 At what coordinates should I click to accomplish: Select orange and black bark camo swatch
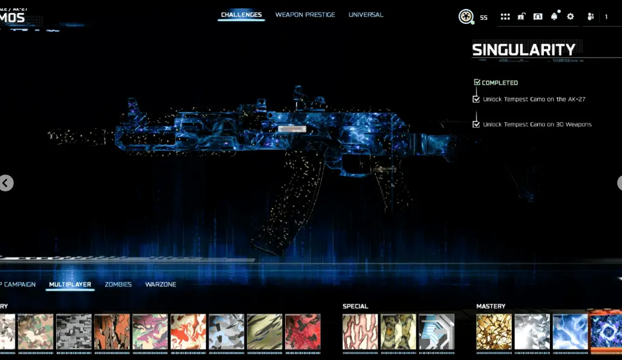[x=112, y=332]
